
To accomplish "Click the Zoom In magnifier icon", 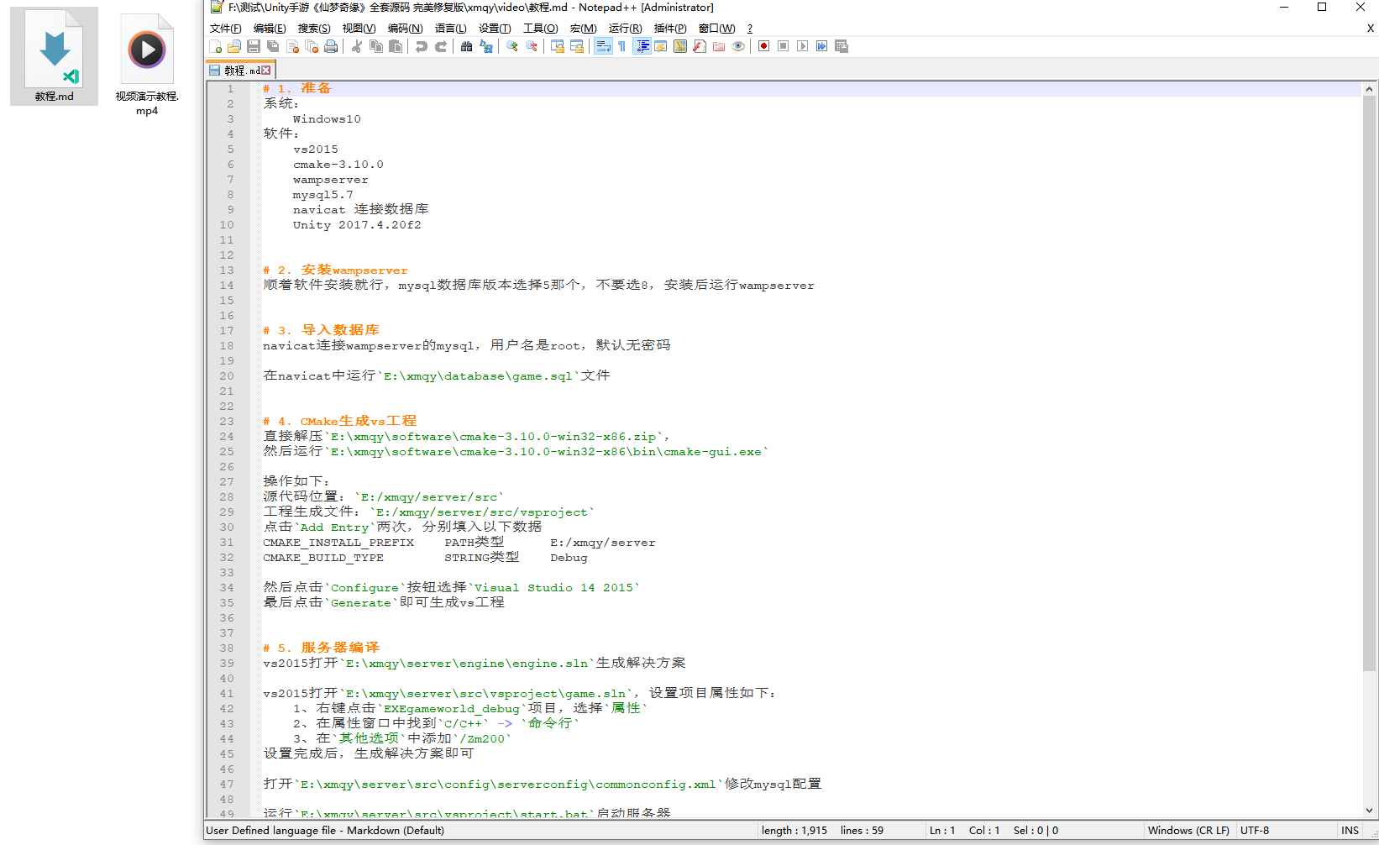I will click(x=511, y=47).
